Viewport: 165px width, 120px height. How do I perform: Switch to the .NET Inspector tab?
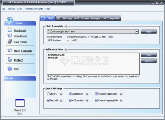pyautogui.click(x=112, y=18)
